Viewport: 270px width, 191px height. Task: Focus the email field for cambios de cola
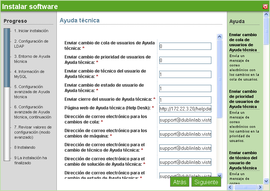pyautogui.click(x=185, y=120)
